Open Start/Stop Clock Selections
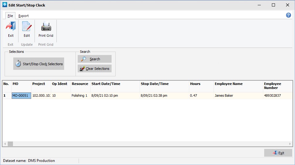 [x=39, y=64]
